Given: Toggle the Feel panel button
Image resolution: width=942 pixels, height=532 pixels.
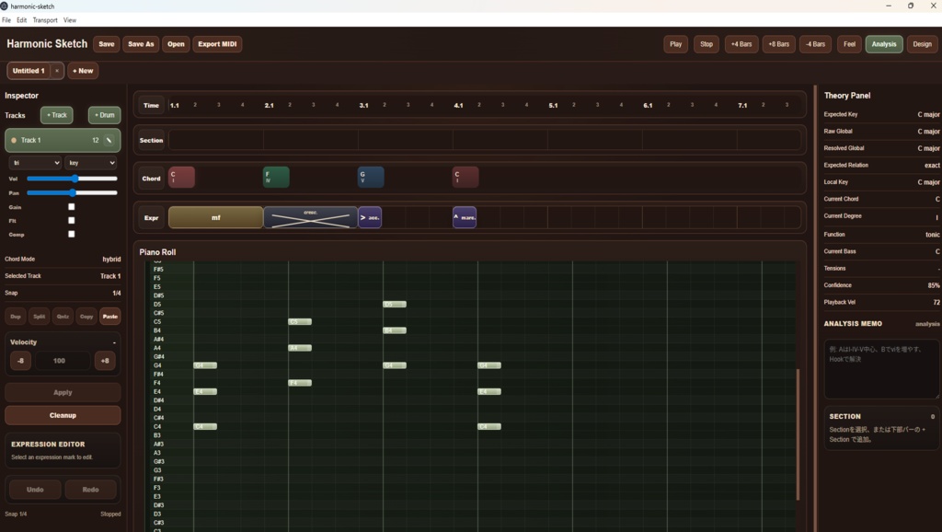Looking at the screenshot, I should (x=849, y=44).
